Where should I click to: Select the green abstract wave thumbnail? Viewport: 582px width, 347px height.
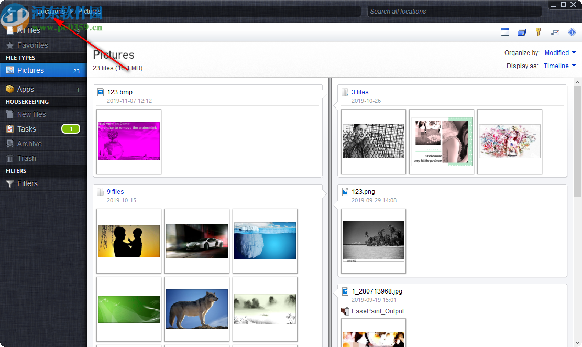(x=129, y=309)
